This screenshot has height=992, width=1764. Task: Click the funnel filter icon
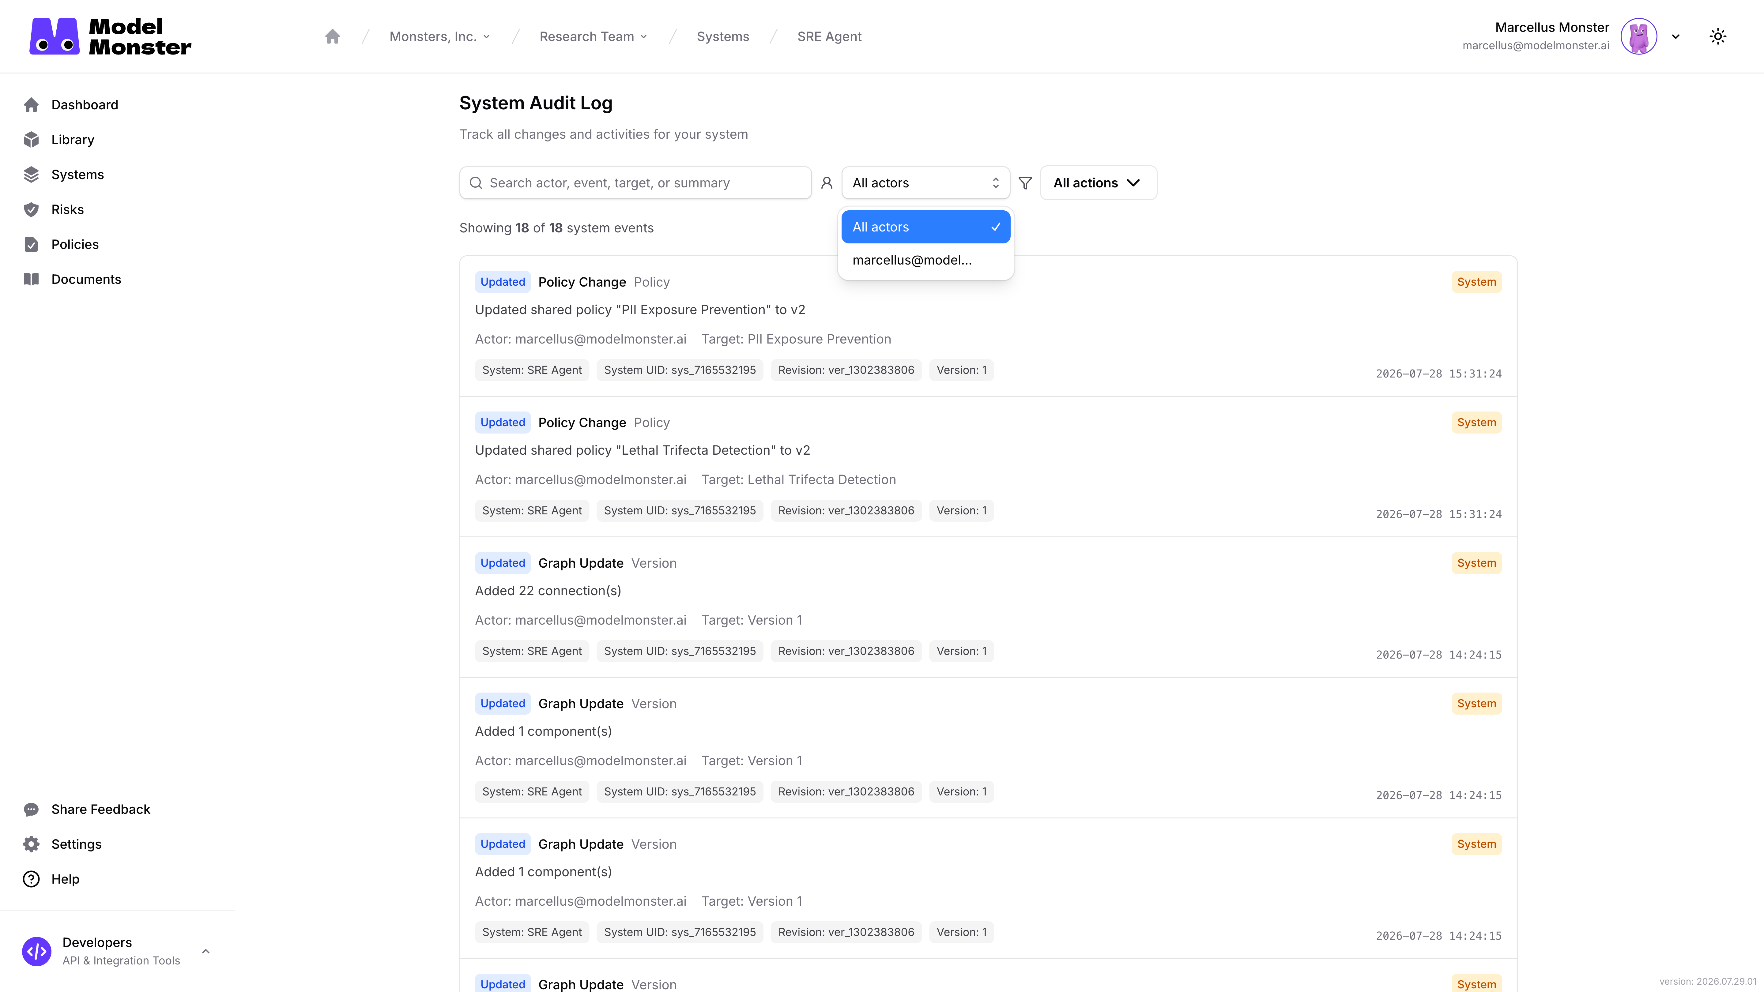click(x=1025, y=183)
